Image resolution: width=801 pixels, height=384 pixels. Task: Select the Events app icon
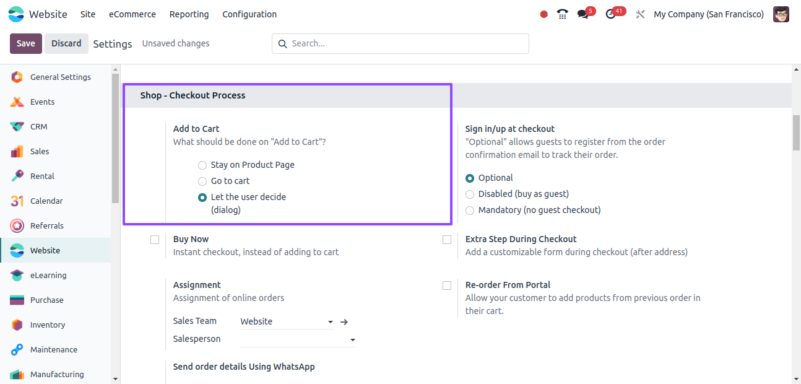tap(17, 102)
